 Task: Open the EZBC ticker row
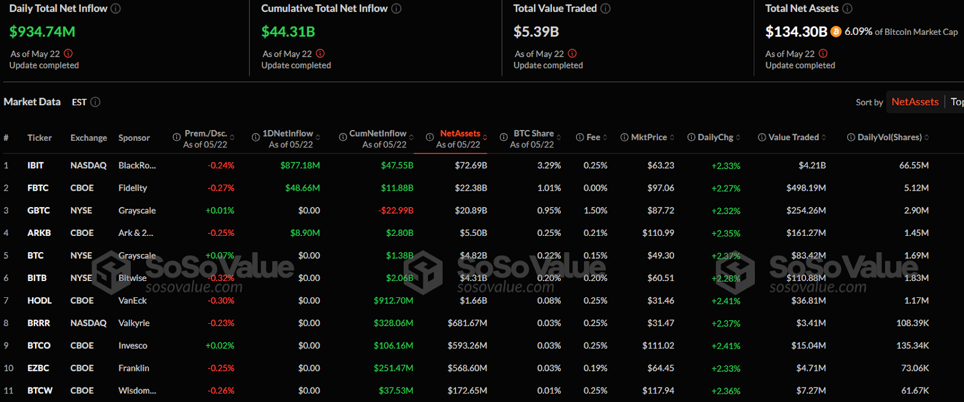[38, 368]
